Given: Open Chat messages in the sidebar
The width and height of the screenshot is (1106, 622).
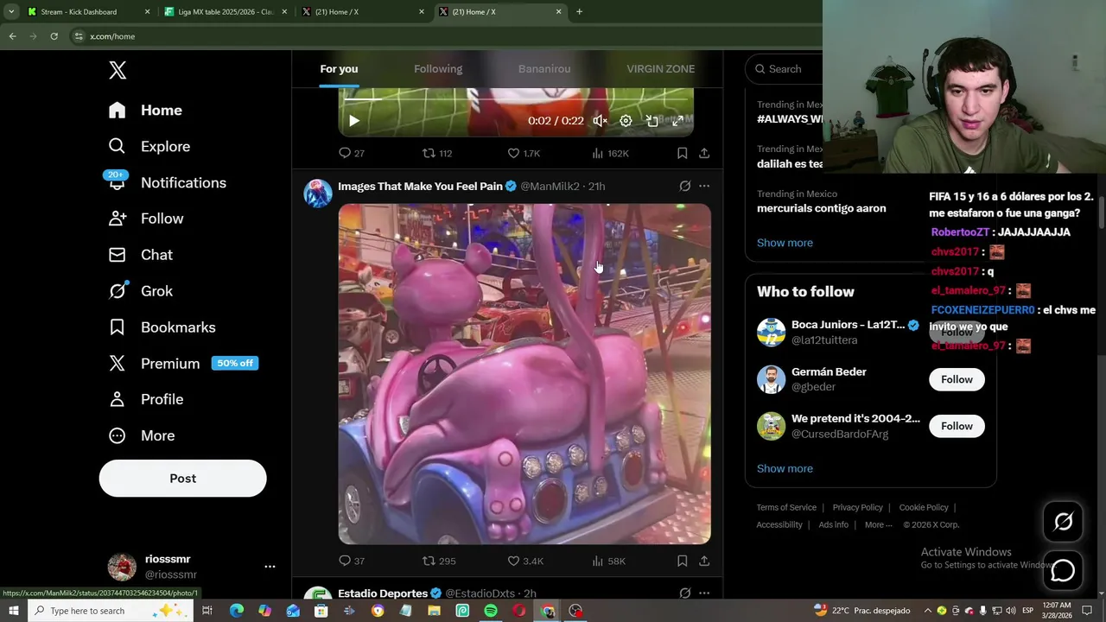Looking at the screenshot, I should tap(141, 255).
